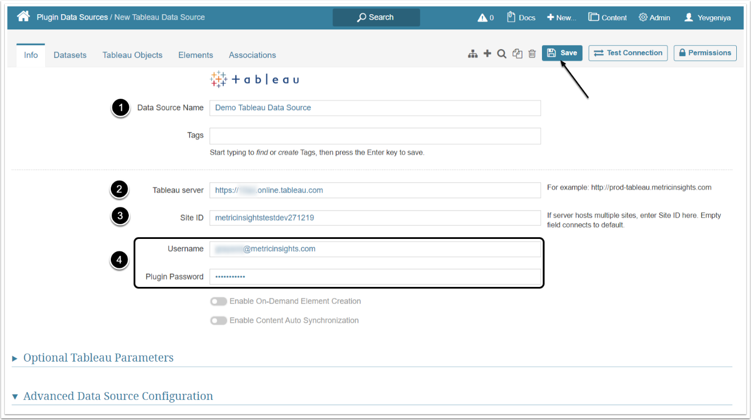Open the New menu in header

click(562, 17)
